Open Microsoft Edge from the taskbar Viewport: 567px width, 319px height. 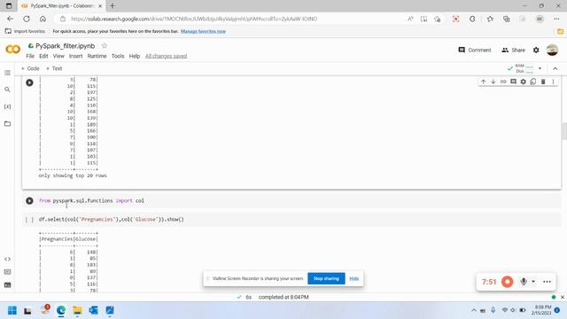(x=61, y=310)
